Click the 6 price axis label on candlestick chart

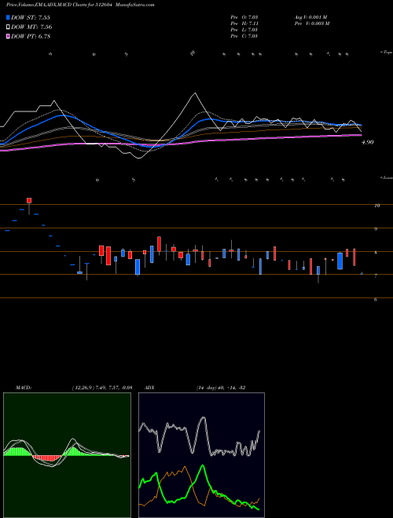point(376,299)
